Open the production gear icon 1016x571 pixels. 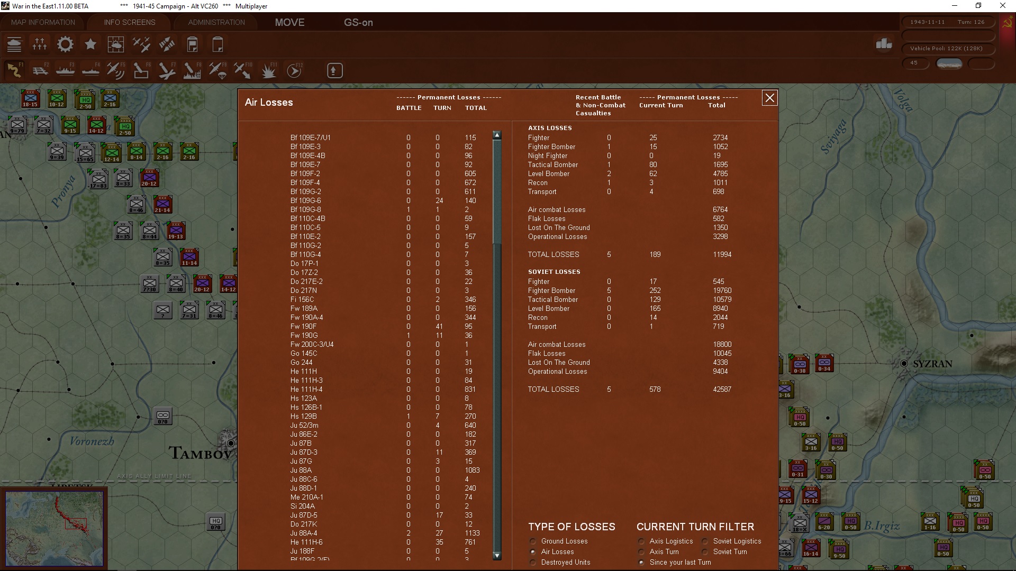pos(65,44)
